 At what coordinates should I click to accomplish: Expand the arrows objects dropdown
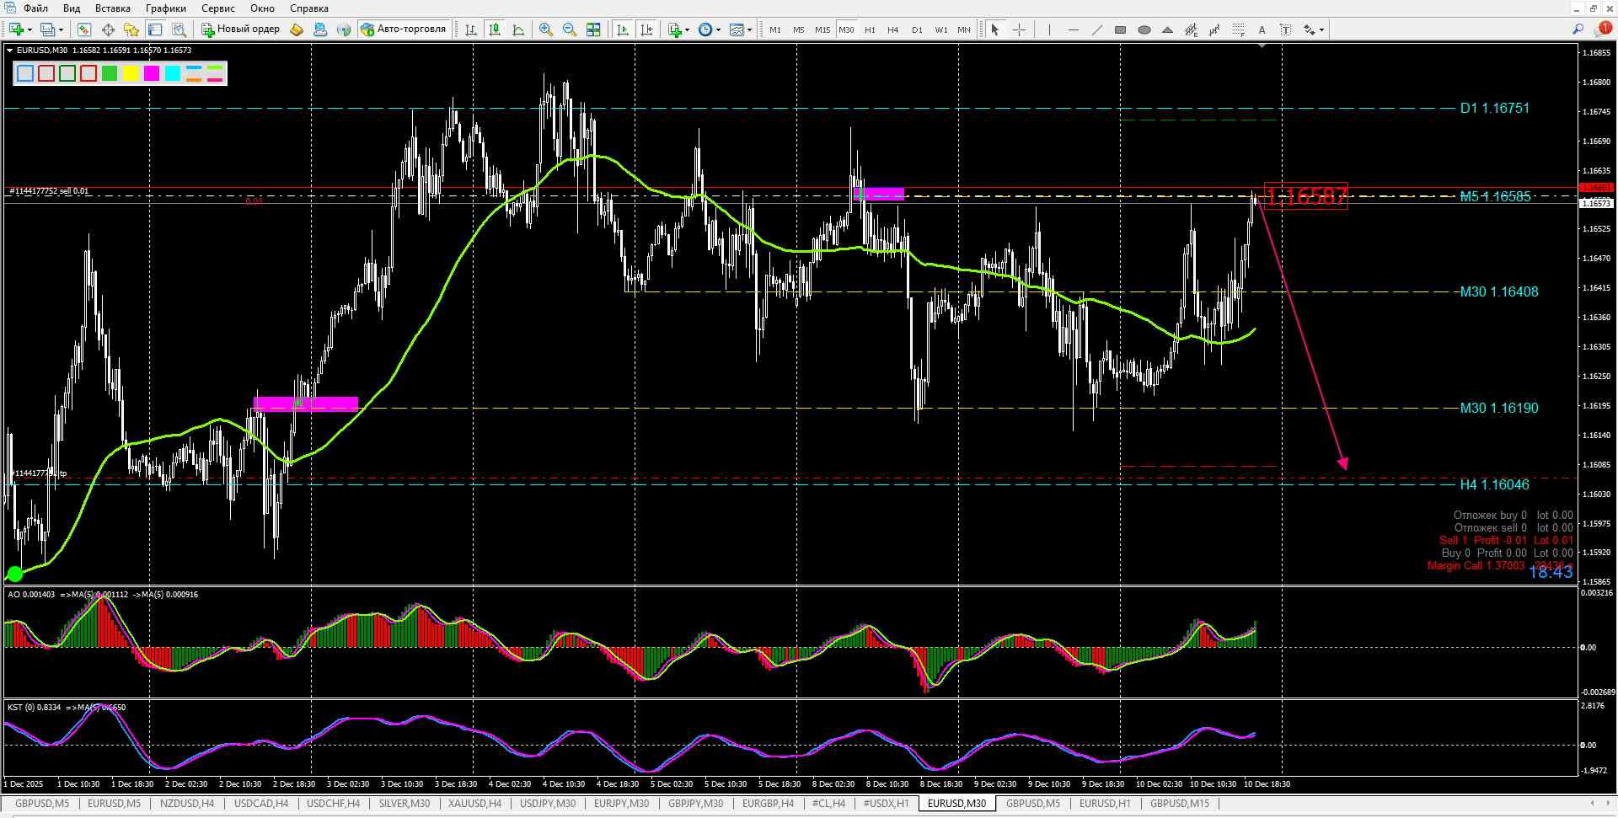pos(1321,29)
